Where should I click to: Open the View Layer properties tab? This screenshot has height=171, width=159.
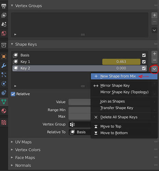coord(4,15)
